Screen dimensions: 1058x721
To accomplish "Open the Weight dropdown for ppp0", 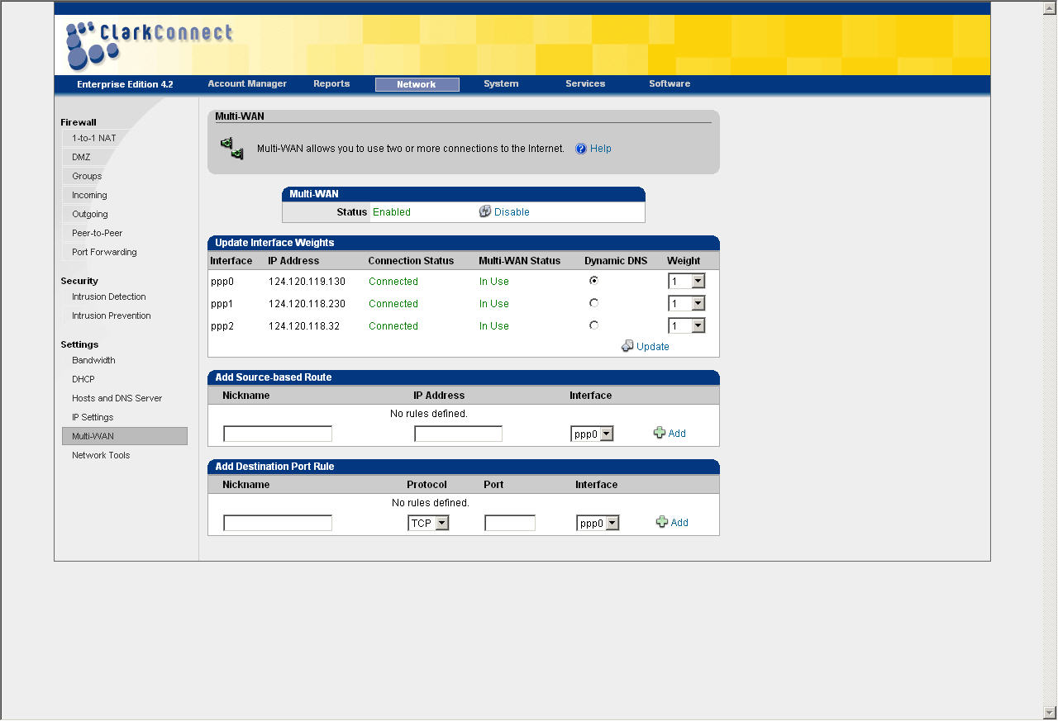I will pyautogui.click(x=698, y=282).
